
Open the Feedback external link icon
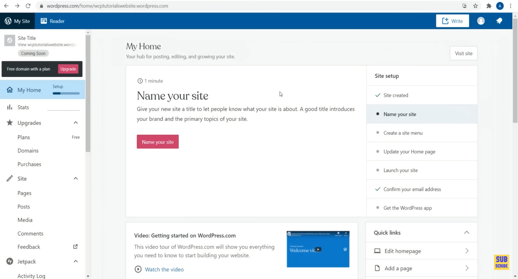click(x=75, y=247)
